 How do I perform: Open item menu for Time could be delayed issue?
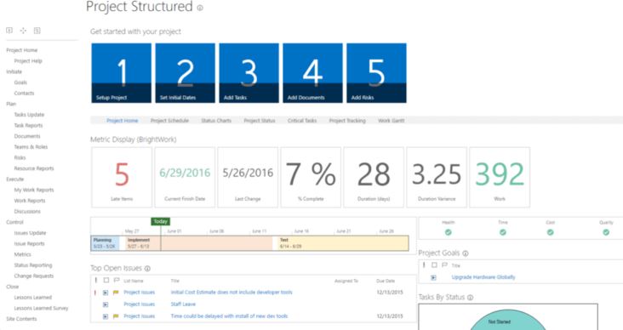(x=106, y=316)
